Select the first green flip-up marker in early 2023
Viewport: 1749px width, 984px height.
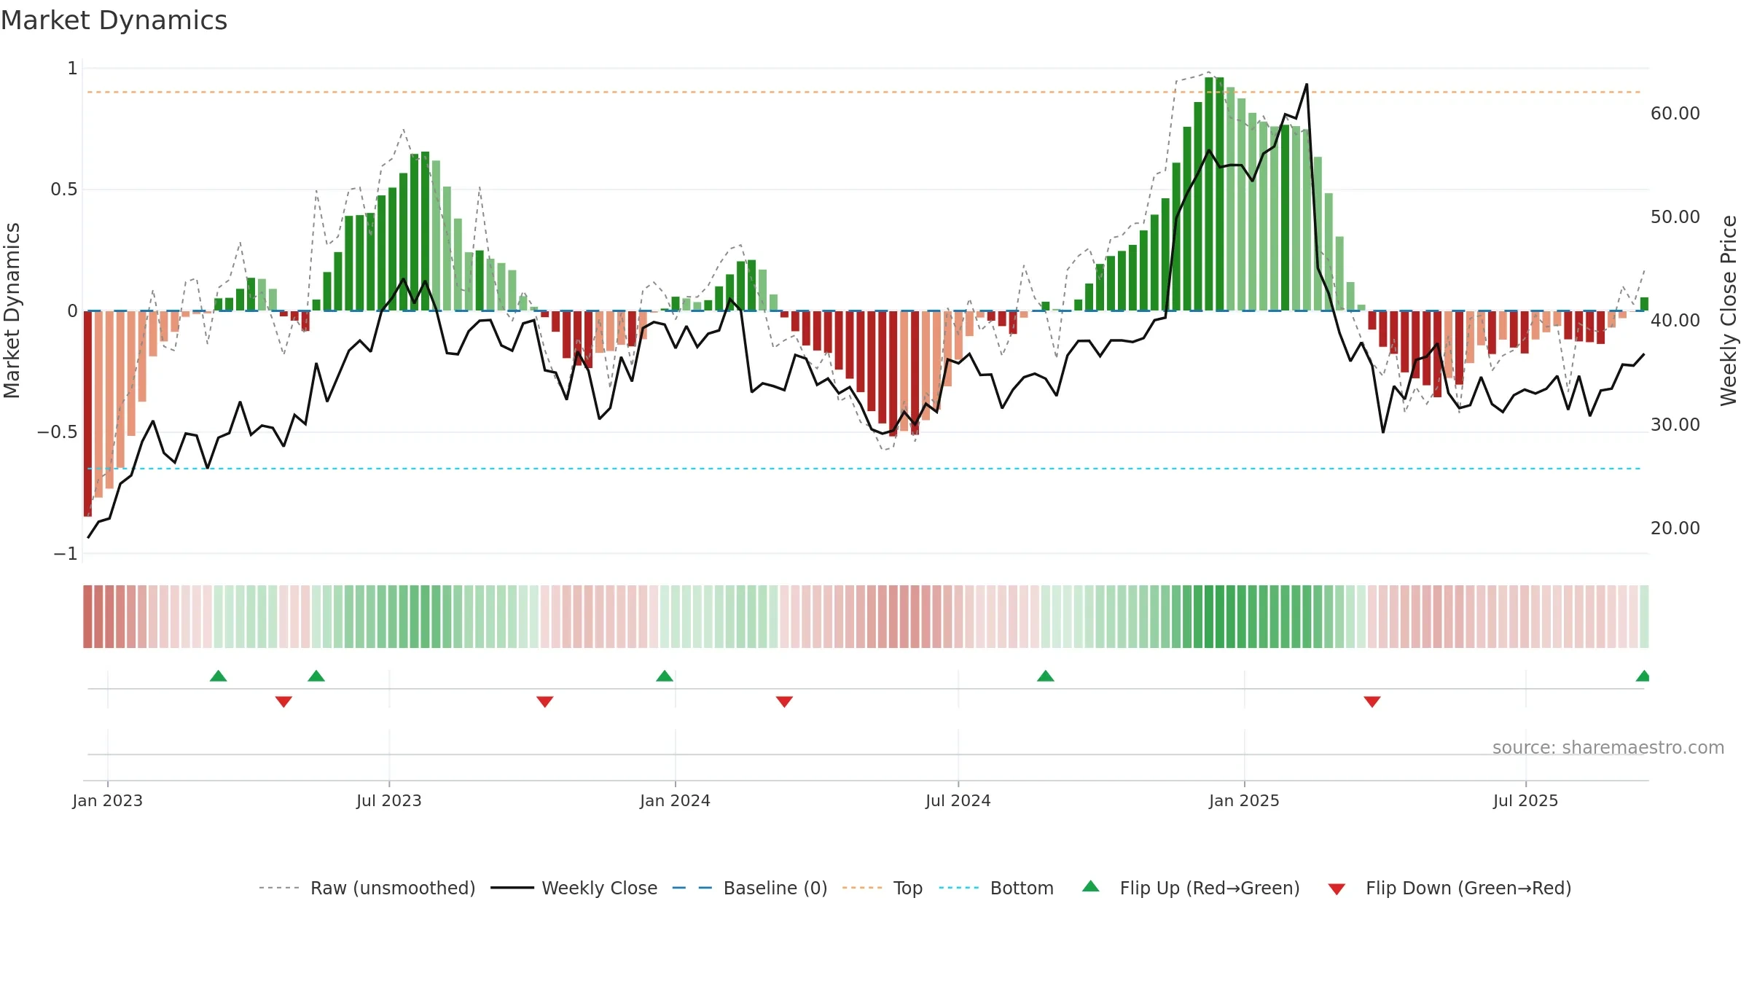point(219,676)
